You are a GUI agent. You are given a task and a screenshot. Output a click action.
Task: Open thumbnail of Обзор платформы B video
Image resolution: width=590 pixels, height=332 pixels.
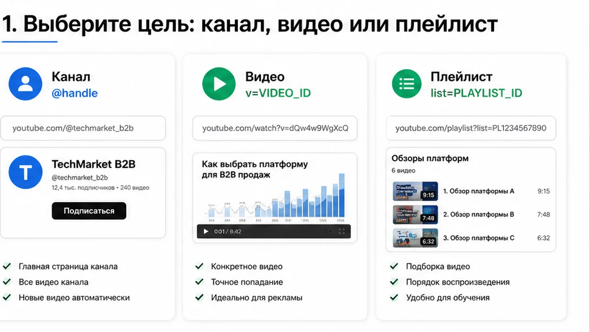415,214
